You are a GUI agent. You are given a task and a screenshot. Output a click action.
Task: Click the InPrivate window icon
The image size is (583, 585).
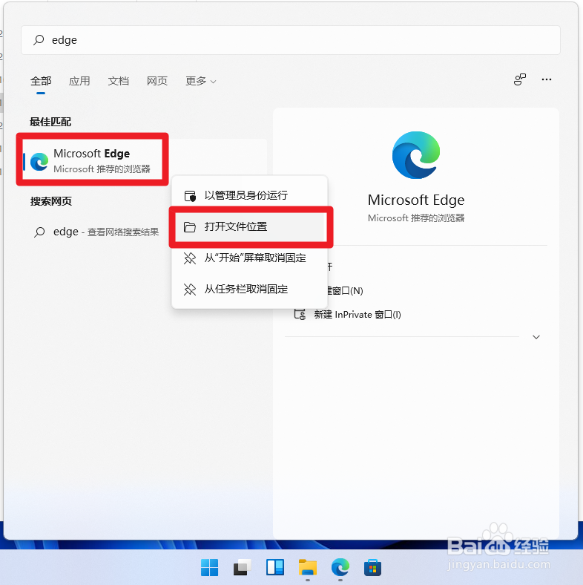pyautogui.click(x=300, y=314)
